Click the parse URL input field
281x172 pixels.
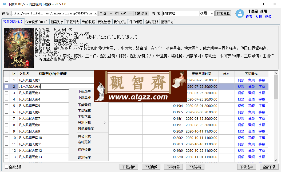click(54, 13)
